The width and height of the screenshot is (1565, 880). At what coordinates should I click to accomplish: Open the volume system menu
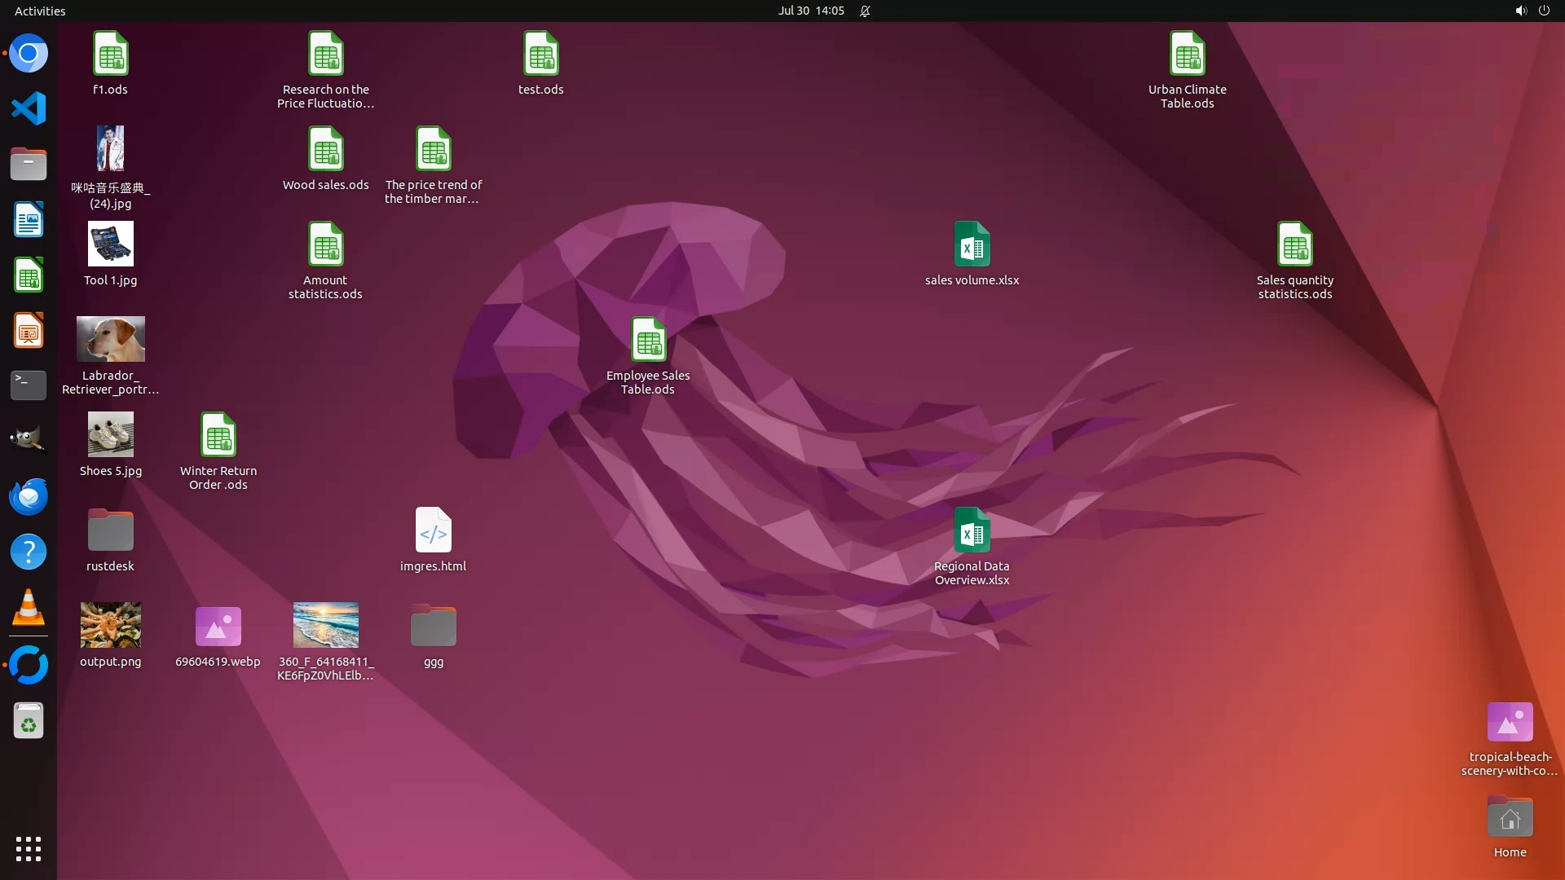(1521, 11)
